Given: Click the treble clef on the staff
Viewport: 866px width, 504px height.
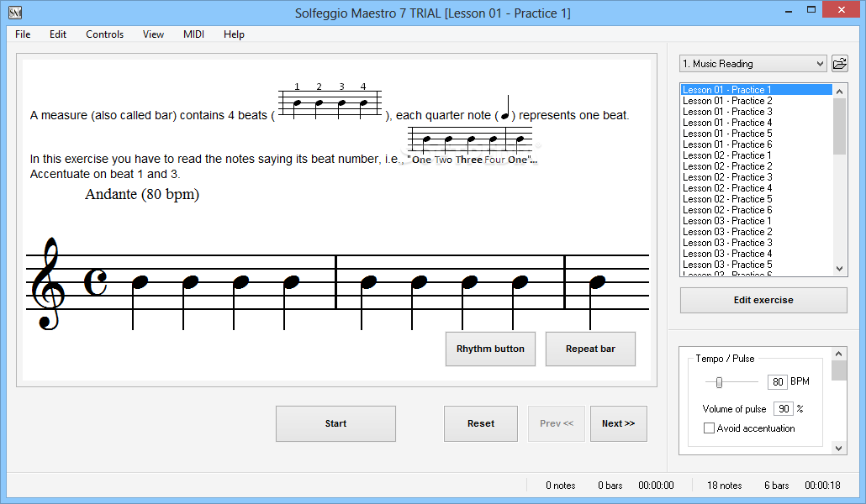Looking at the screenshot, I should point(47,284).
